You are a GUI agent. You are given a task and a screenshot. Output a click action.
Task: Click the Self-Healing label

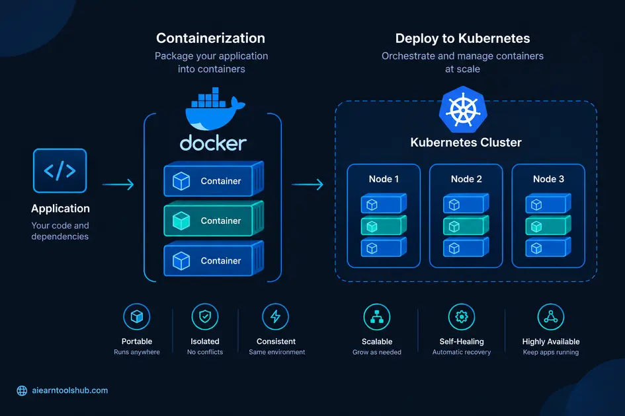point(462,341)
